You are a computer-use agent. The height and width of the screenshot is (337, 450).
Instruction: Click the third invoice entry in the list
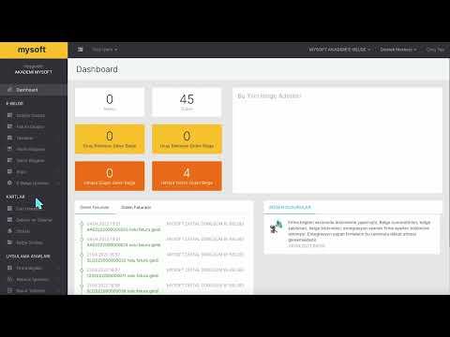click(x=161, y=257)
